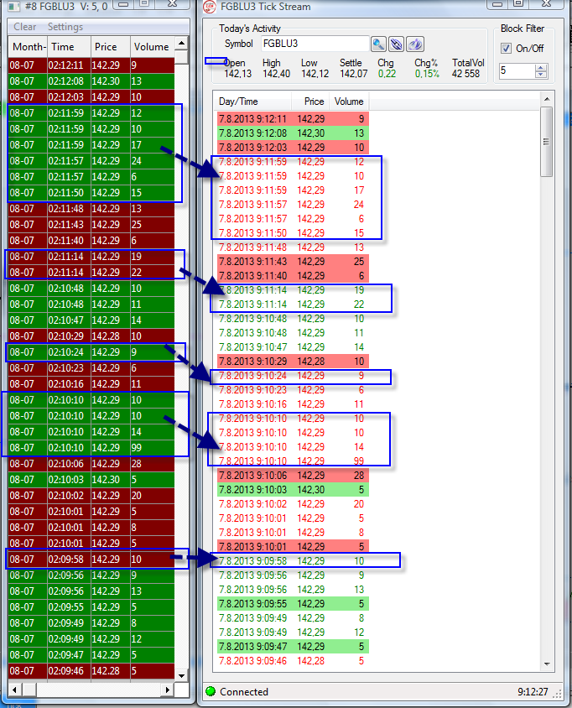
Task: Click into the block filter value field showing 5
Action: [517, 71]
